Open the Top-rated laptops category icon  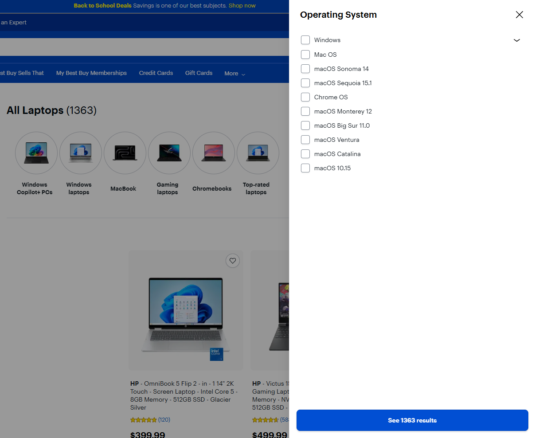(258, 153)
